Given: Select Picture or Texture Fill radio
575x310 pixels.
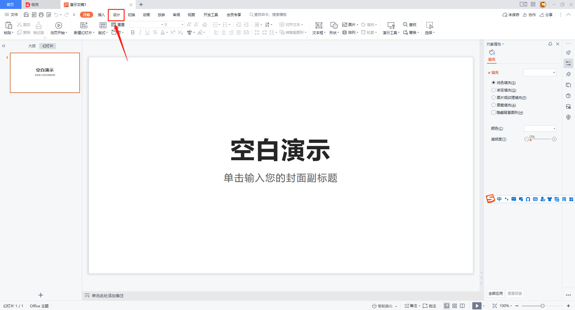Looking at the screenshot, I should pos(494,97).
